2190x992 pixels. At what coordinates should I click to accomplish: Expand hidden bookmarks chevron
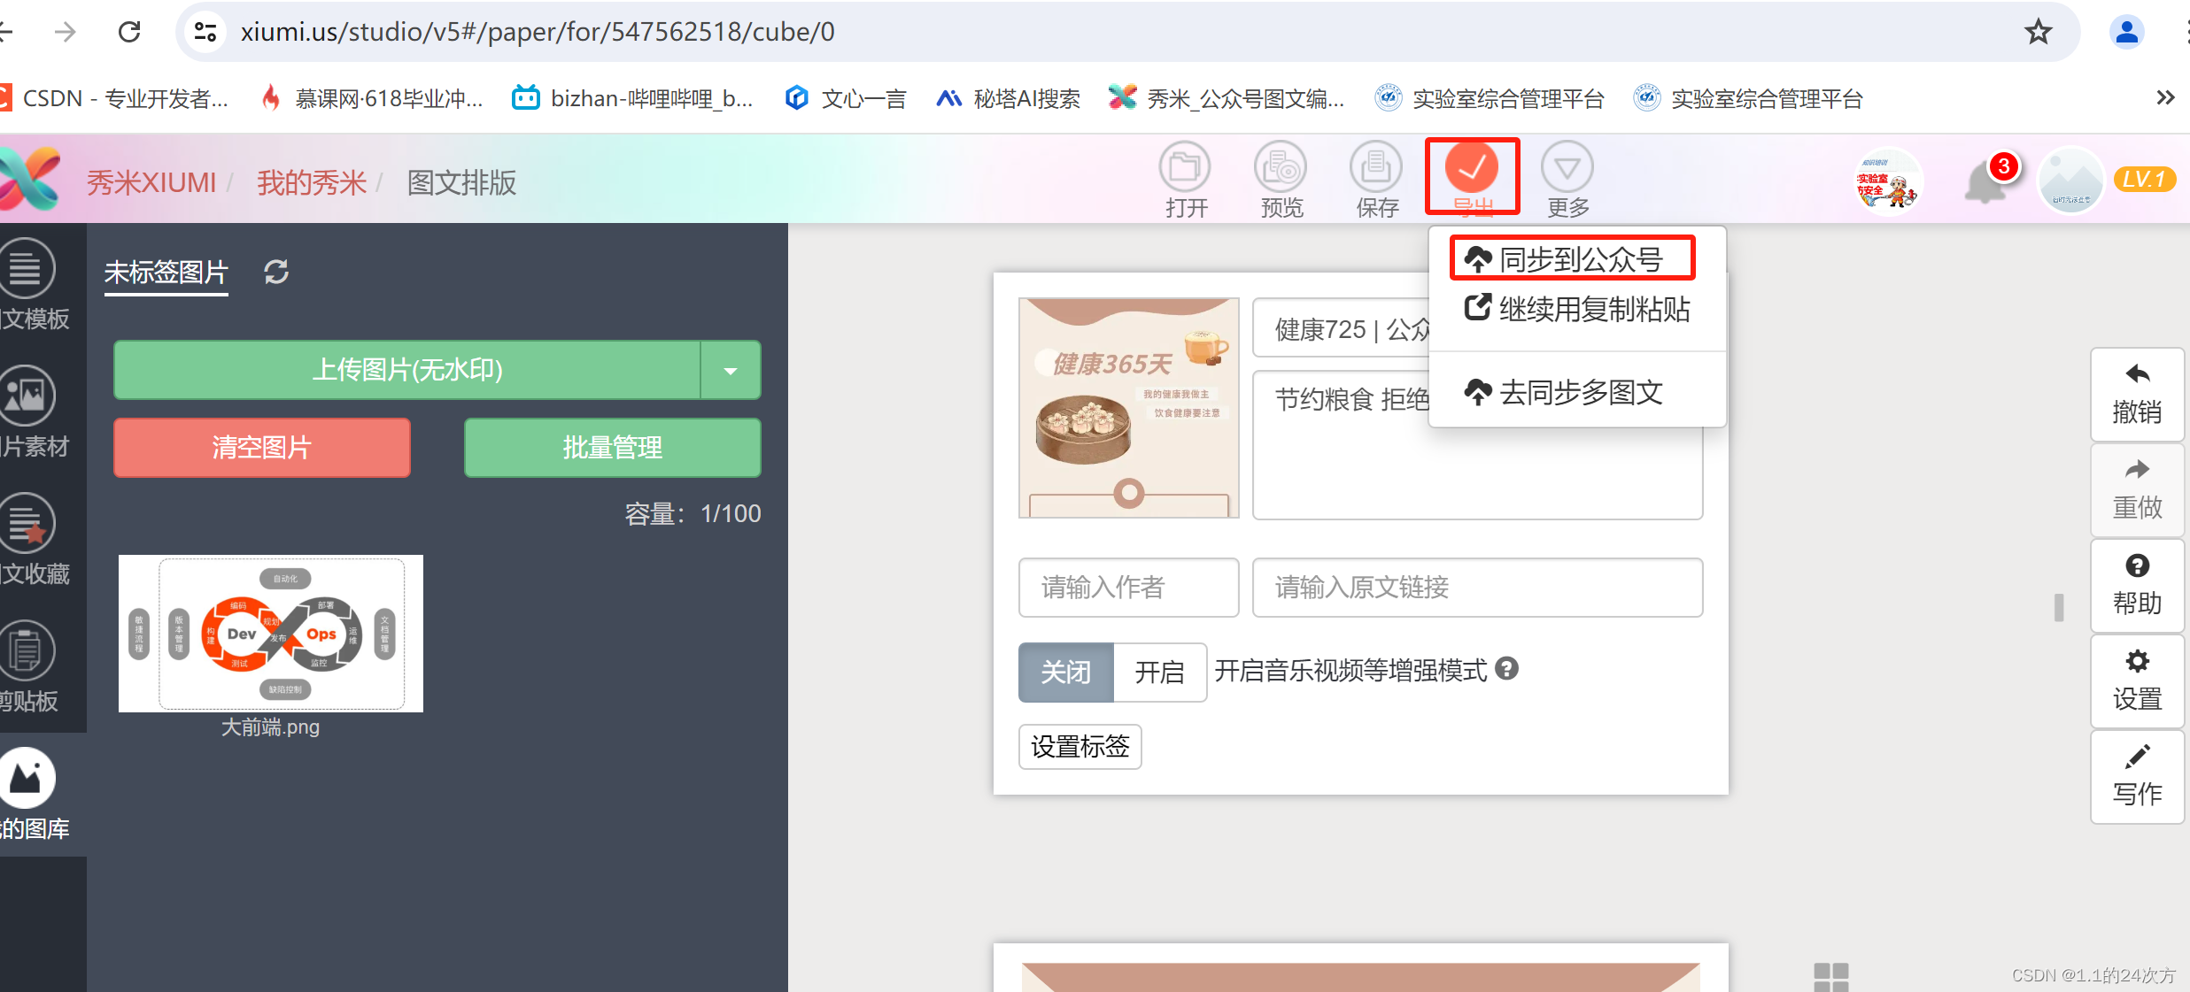click(x=2165, y=98)
